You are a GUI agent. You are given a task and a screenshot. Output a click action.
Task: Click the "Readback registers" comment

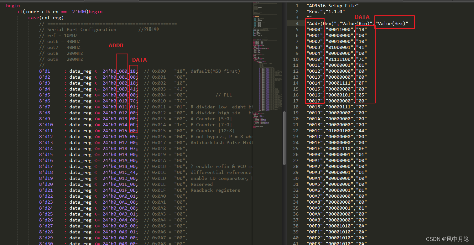coord(215,190)
